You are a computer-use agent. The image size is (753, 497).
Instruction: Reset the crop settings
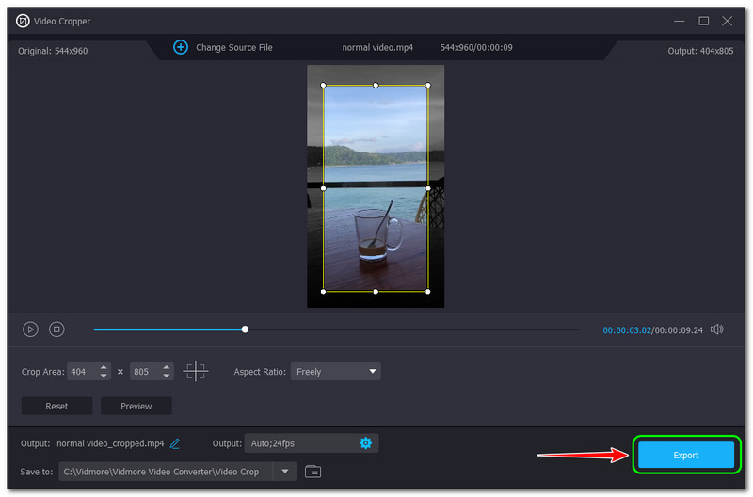(56, 407)
